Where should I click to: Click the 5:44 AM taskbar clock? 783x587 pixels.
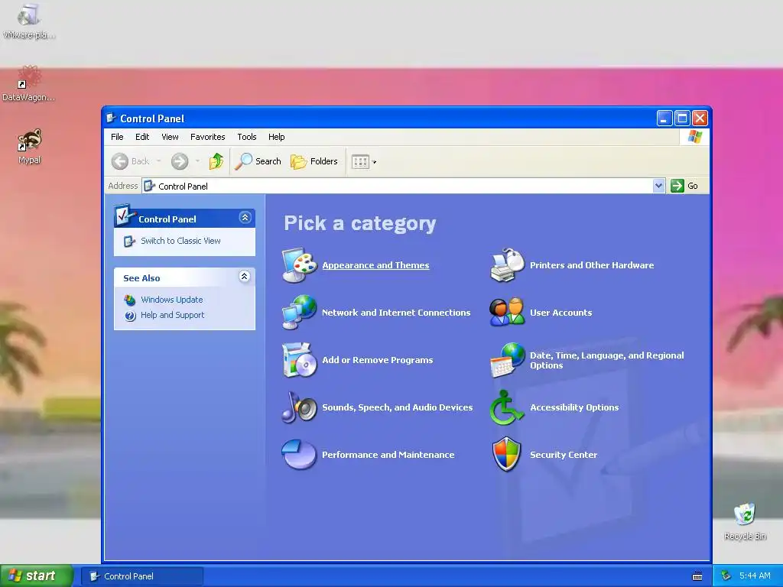click(755, 576)
